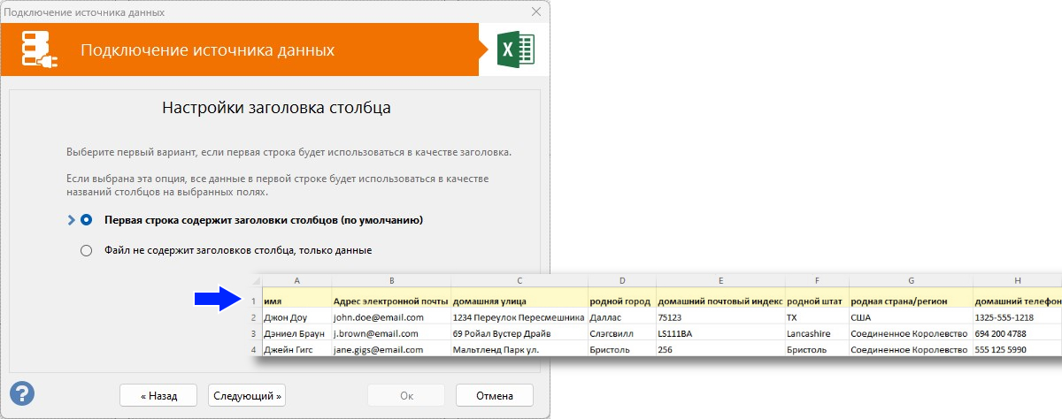Click cell 'TX'
Screen dimensions: 1062x419
pos(817,317)
